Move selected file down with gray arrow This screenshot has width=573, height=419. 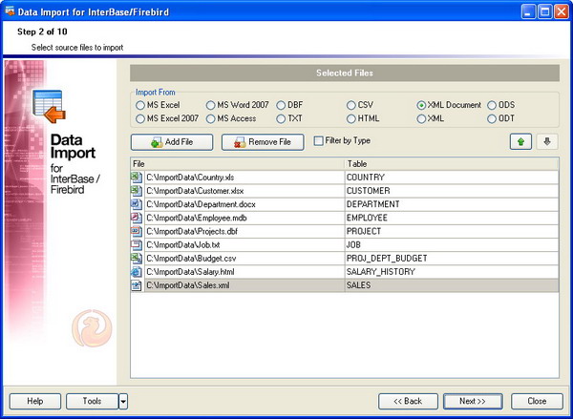coord(547,142)
